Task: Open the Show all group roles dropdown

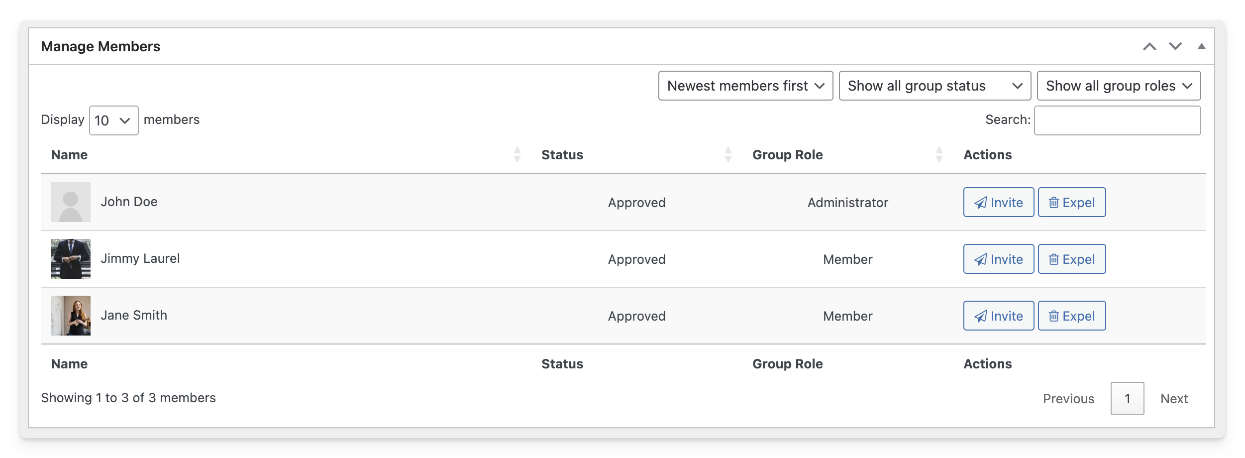Action: click(x=1119, y=86)
